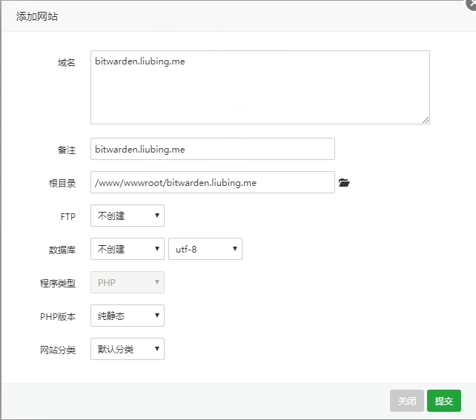476x420 pixels.
Task: Open the folder browser icon beside 根目录
Action: coord(343,182)
